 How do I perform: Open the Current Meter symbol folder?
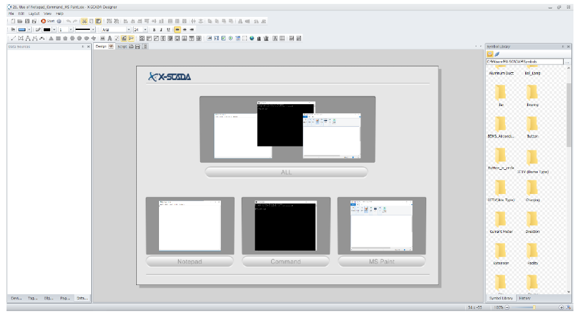pos(500,222)
